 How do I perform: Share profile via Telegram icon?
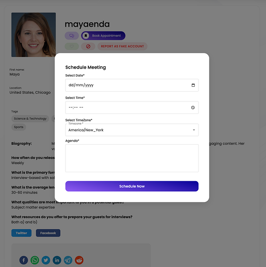tap(68, 260)
